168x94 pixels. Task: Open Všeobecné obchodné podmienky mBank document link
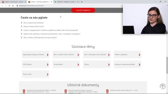tap(41, 91)
